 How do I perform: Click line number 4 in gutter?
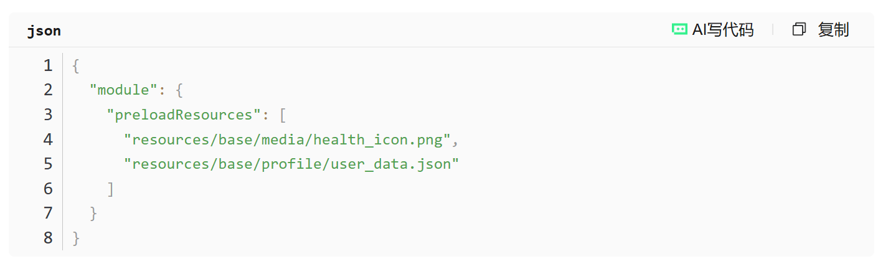click(48, 139)
